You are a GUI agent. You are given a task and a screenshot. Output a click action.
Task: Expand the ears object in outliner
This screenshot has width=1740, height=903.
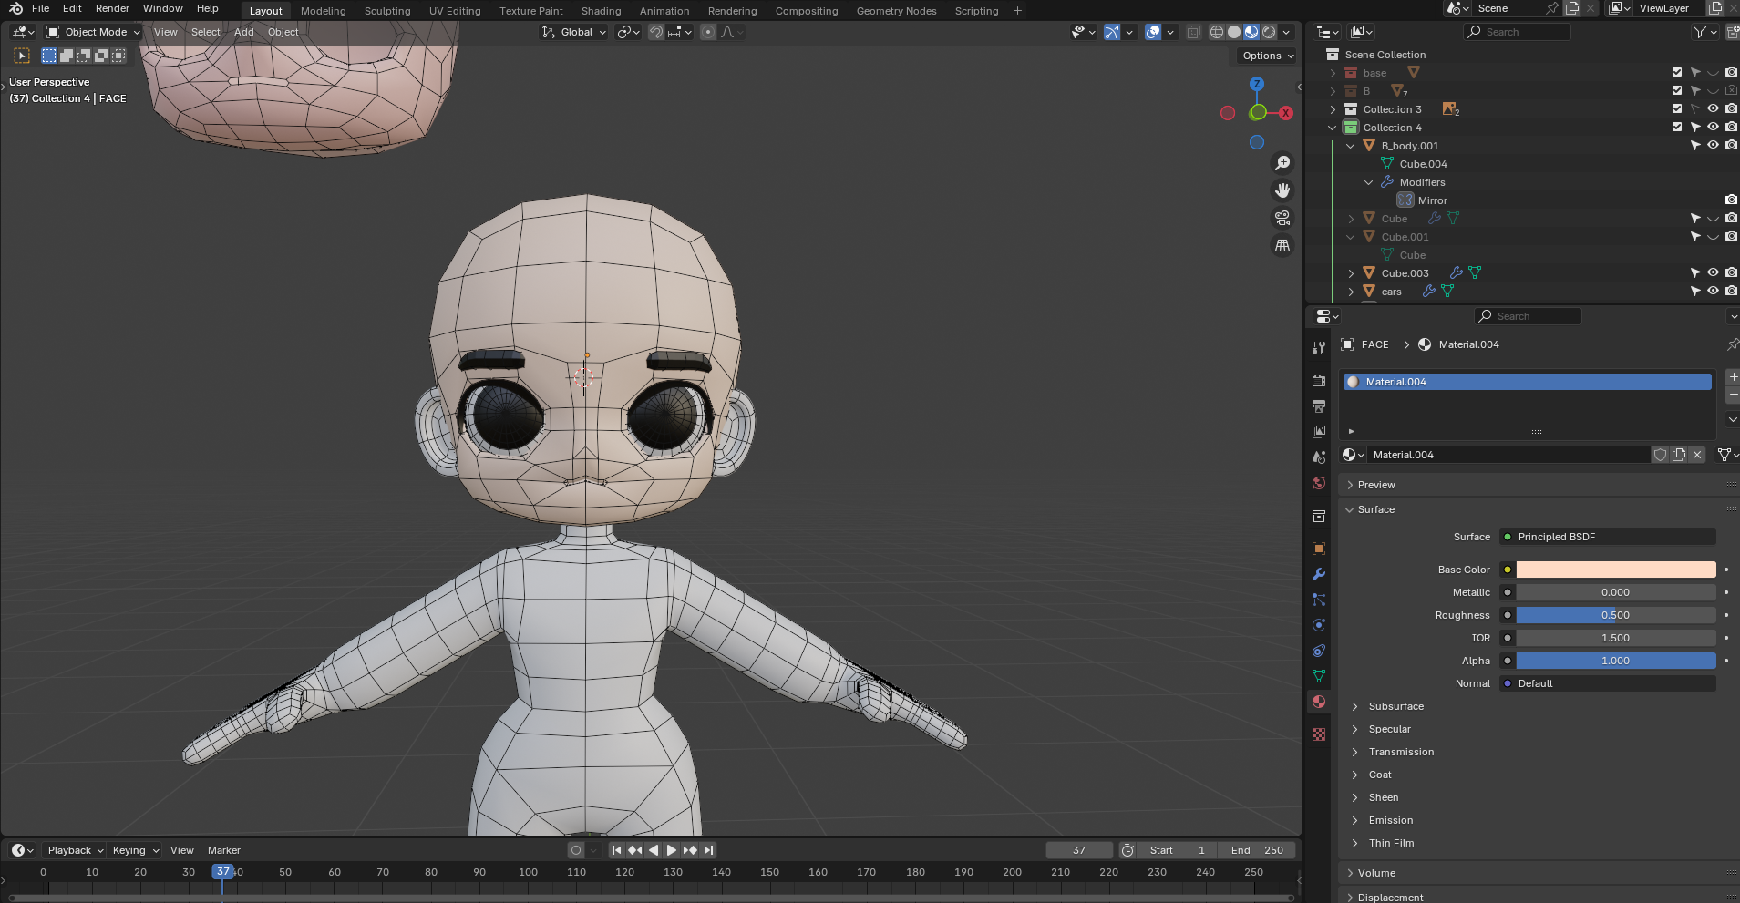[x=1351, y=292]
